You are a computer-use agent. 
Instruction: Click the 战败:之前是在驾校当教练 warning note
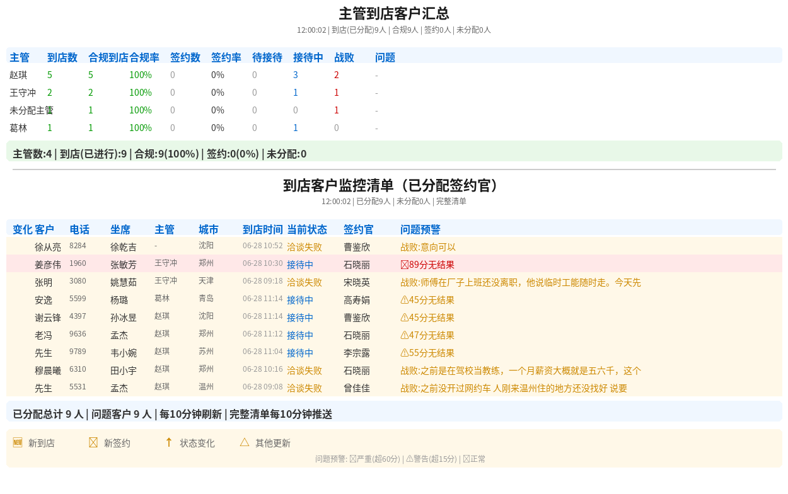click(x=521, y=370)
